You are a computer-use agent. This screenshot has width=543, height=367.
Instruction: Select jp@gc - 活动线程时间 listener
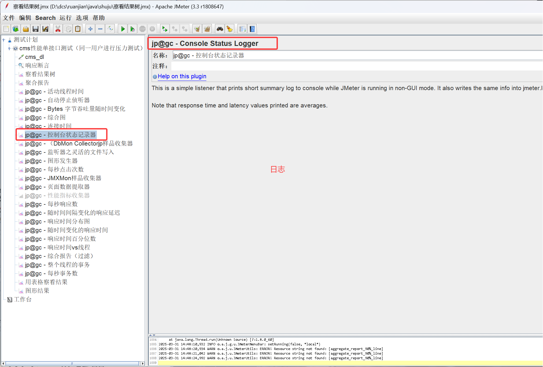[x=54, y=92]
